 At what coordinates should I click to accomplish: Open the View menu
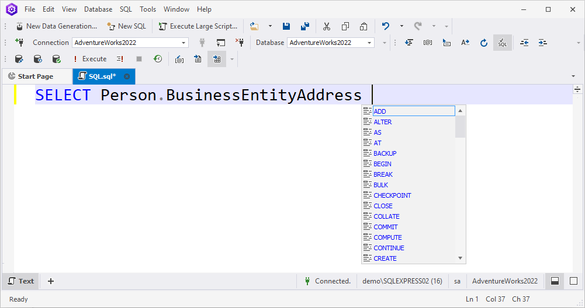click(x=69, y=9)
